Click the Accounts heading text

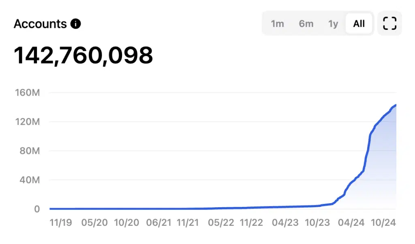pyautogui.click(x=40, y=24)
